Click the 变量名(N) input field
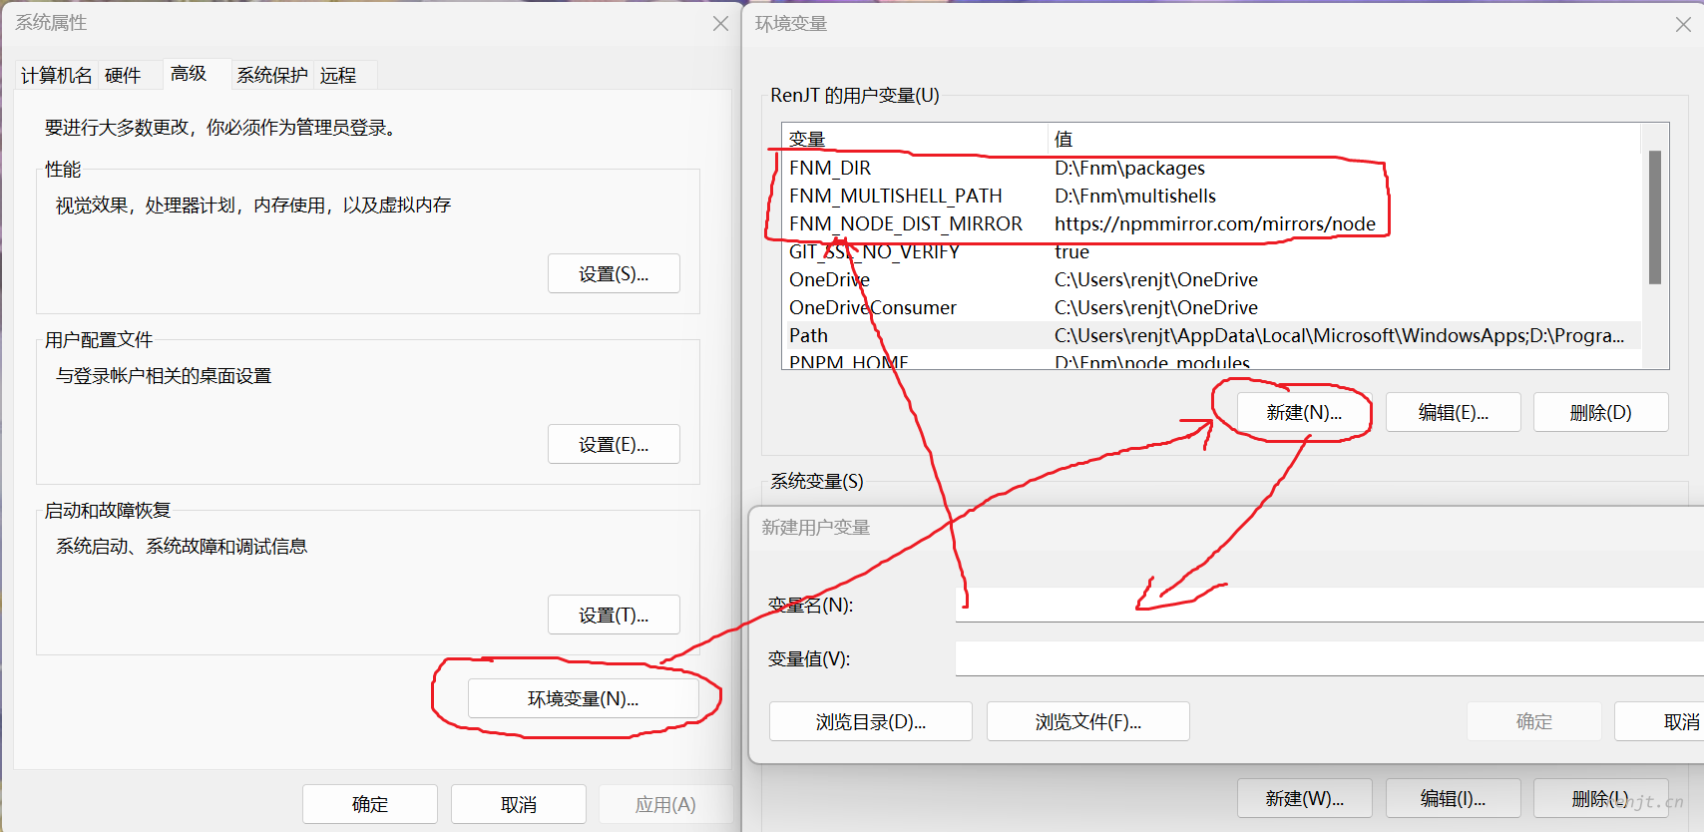1704x832 pixels. [1329, 605]
